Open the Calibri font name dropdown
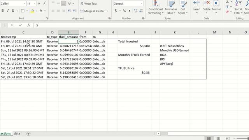The image size is (249, 140). (x=25, y=3)
